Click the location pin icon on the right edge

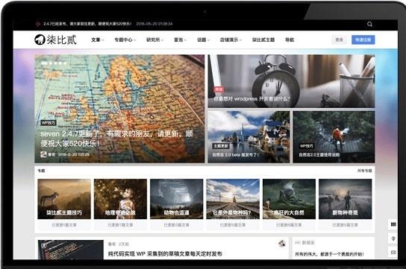[393, 238]
